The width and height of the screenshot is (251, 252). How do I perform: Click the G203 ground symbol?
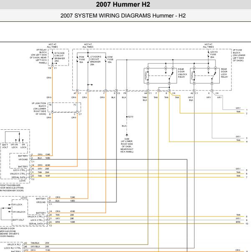click(127, 135)
